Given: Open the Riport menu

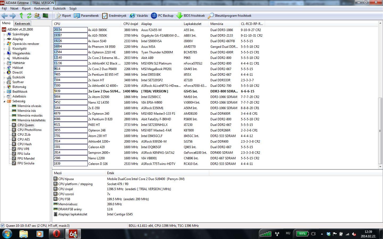Looking at the screenshot, I should pos(26,8).
